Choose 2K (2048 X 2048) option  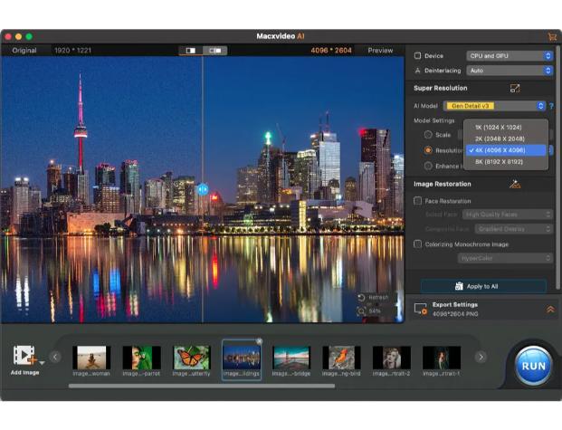(506, 139)
